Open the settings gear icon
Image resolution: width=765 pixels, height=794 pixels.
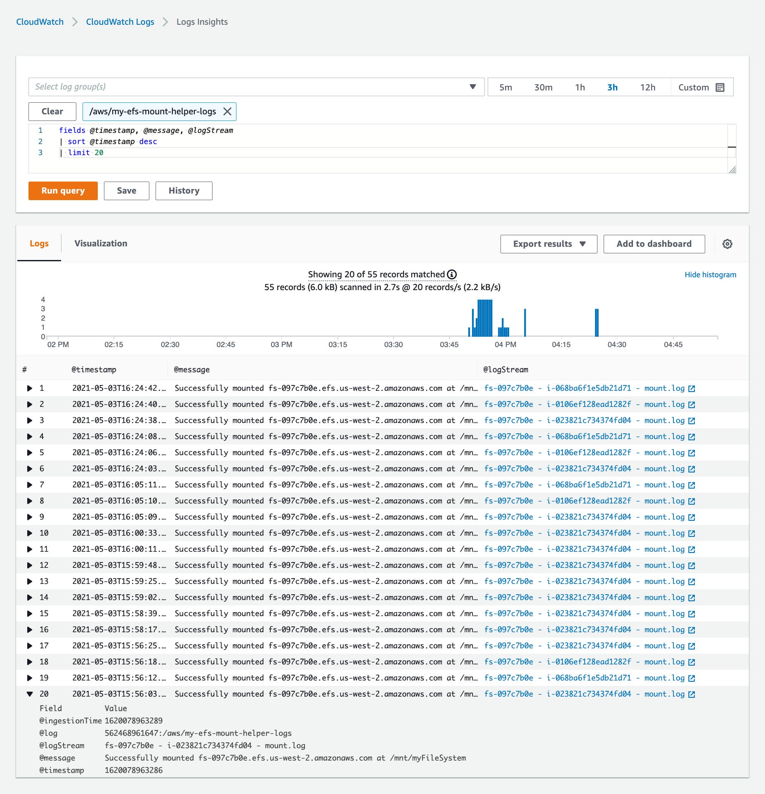click(x=728, y=244)
